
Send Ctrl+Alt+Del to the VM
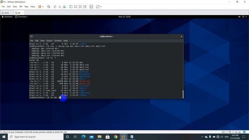pos(49,7)
